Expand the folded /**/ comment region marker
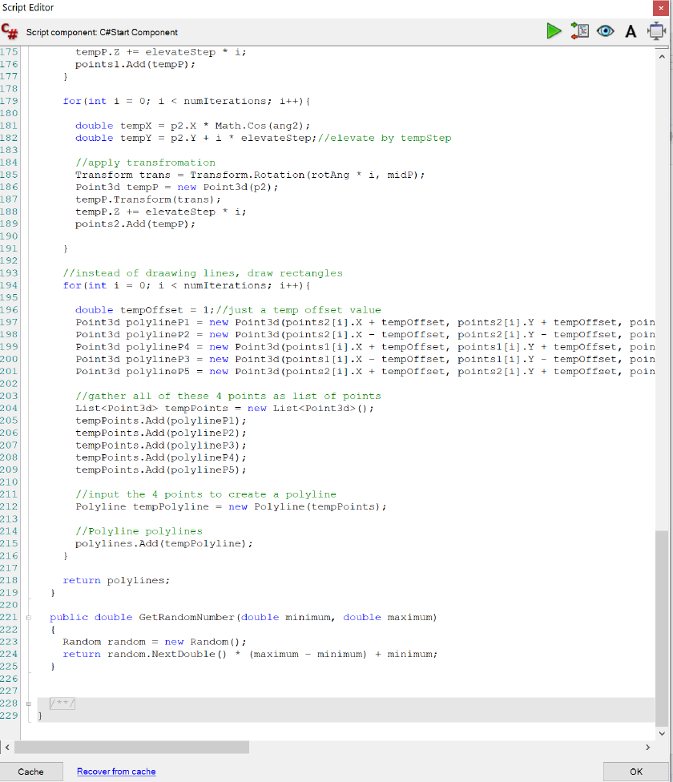 [x=29, y=703]
